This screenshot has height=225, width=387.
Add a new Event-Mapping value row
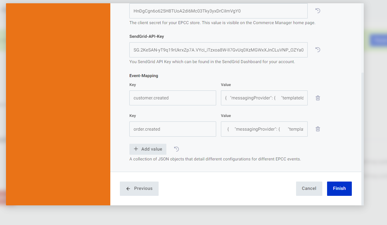click(148, 149)
